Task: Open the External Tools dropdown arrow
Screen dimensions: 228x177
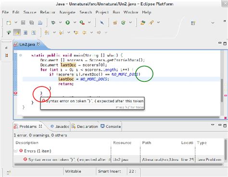Action: pos(89,22)
